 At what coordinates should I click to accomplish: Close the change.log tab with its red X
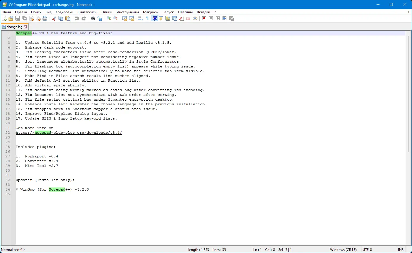point(25,27)
